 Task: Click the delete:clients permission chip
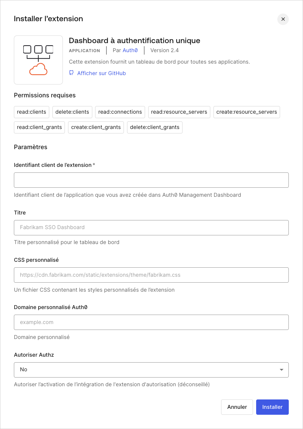coord(72,112)
